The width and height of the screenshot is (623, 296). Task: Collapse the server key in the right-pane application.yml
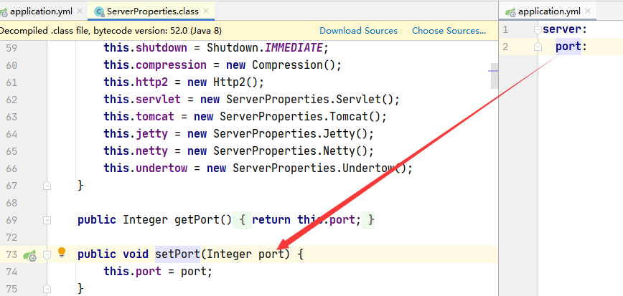538,30
